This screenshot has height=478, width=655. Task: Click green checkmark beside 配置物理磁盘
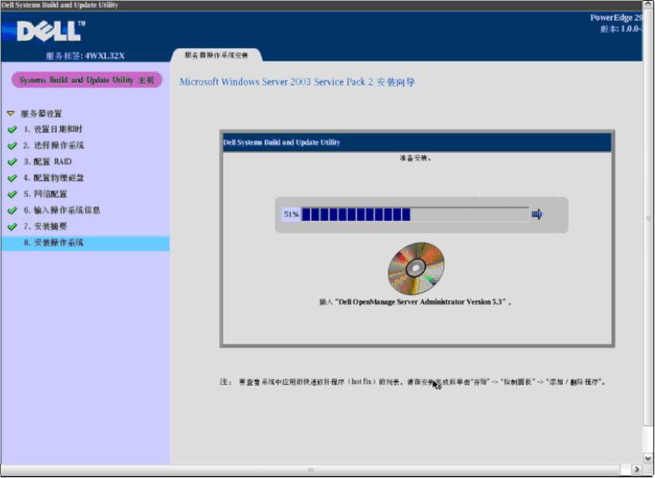12,179
